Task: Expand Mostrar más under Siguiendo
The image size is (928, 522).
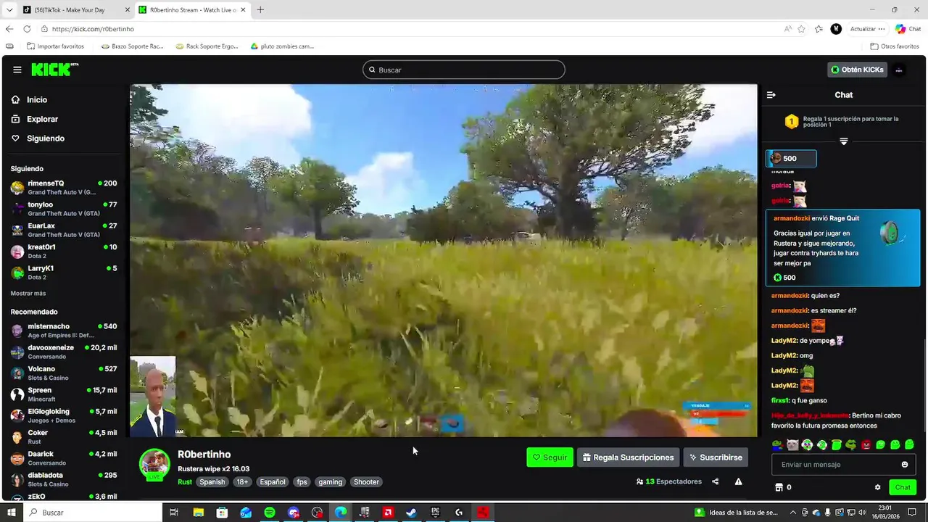Action: click(28, 293)
